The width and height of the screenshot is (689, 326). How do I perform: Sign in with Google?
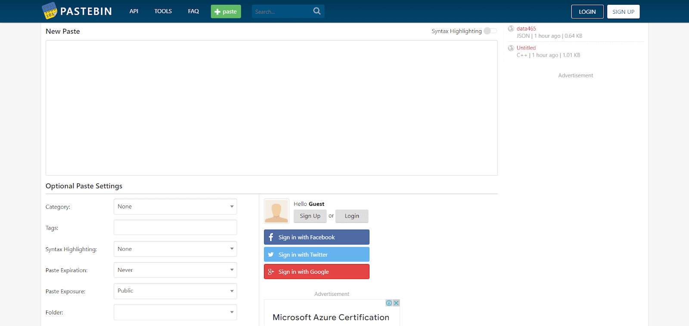click(x=317, y=272)
